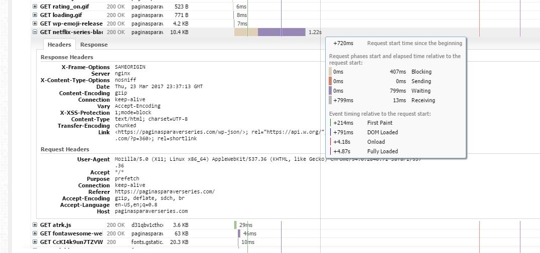Expand the GET CcKI4k9un7TZVW request row
Viewport: 540px width, 253px height.
pos(35,241)
